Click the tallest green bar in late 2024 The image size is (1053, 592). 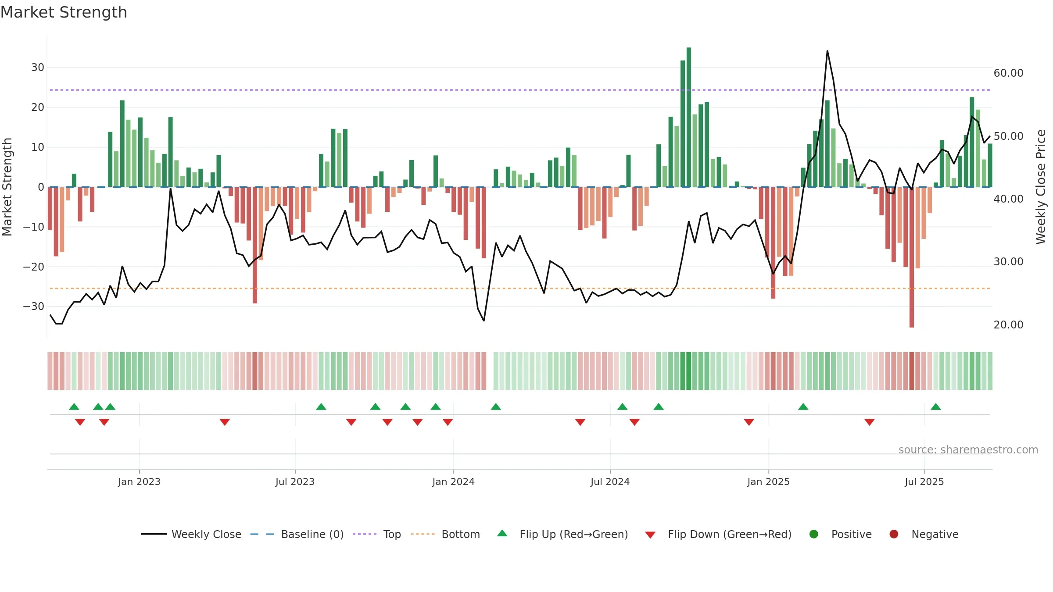[689, 117]
